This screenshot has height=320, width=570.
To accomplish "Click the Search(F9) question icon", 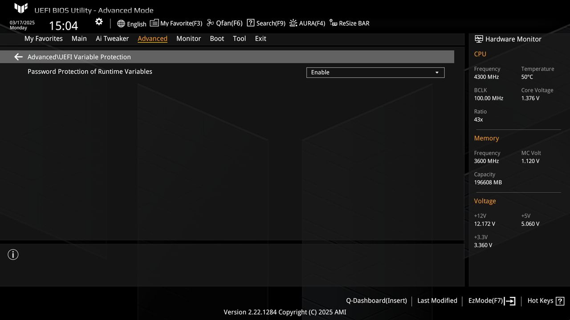I will coord(251,23).
